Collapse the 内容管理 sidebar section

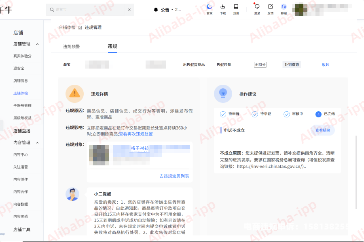[38, 142]
